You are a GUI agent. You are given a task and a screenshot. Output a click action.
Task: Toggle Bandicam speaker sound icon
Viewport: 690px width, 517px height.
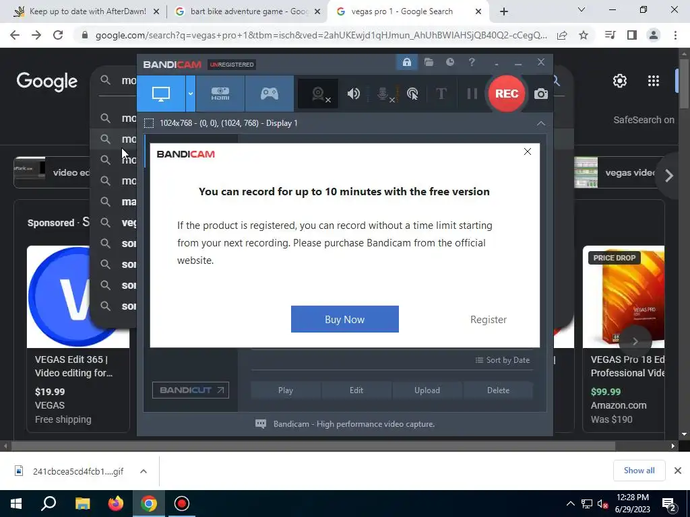[x=353, y=94]
